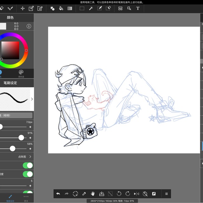The image size is (203, 203).
Task: Click the 91% opacity slider handle
Action: pyautogui.click(x=21, y=138)
